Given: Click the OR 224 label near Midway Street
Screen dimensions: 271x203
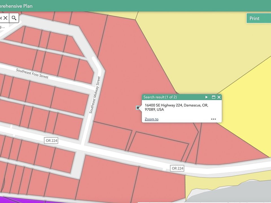Looking at the screenshot, I should [51, 140].
